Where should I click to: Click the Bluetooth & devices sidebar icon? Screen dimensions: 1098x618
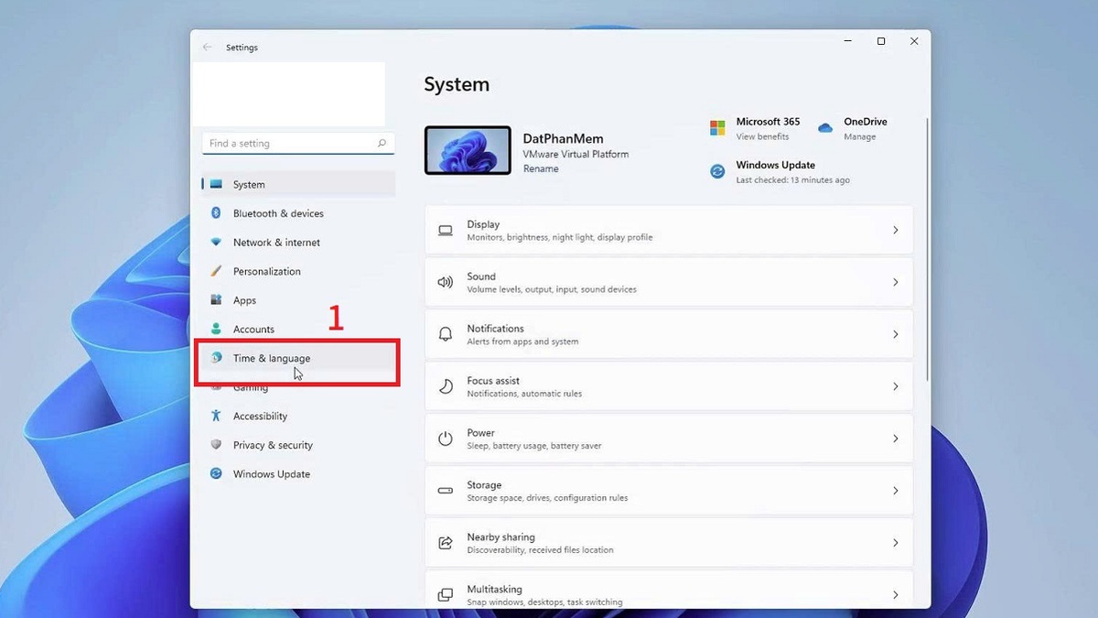tap(216, 213)
